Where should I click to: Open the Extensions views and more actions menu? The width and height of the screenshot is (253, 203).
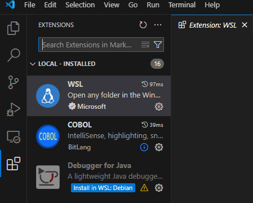click(158, 25)
